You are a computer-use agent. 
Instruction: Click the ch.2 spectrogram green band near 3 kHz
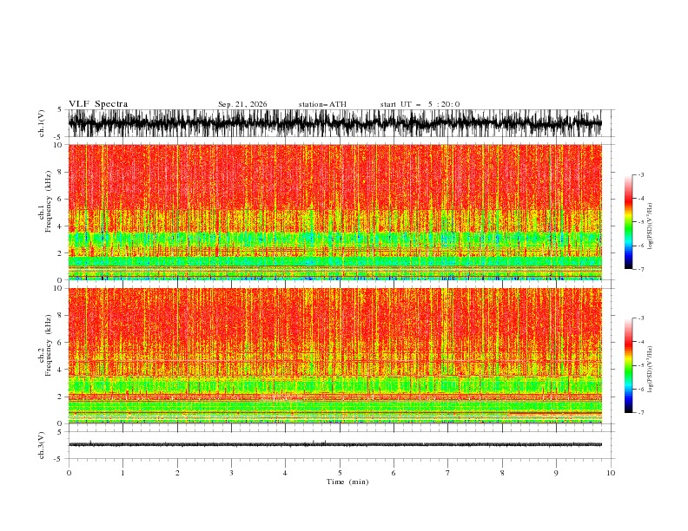coord(334,385)
